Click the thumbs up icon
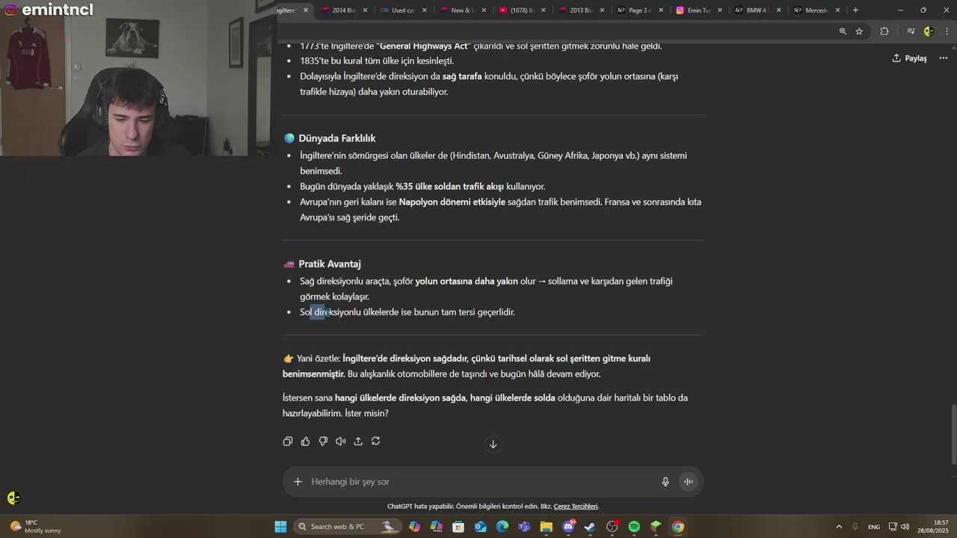Viewport: 957px width, 538px height. [x=305, y=442]
